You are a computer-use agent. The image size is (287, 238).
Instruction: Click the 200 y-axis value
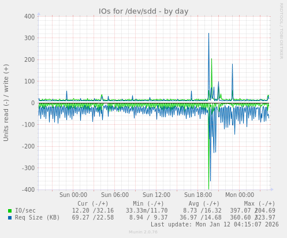[x=29, y=59]
